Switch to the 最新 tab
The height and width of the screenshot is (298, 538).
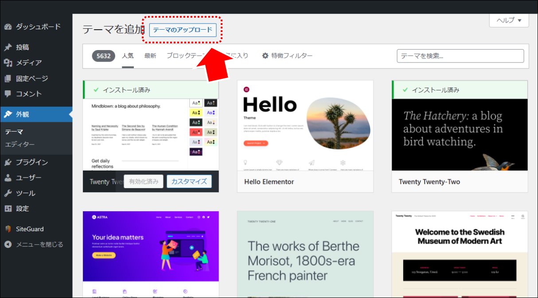pos(150,56)
